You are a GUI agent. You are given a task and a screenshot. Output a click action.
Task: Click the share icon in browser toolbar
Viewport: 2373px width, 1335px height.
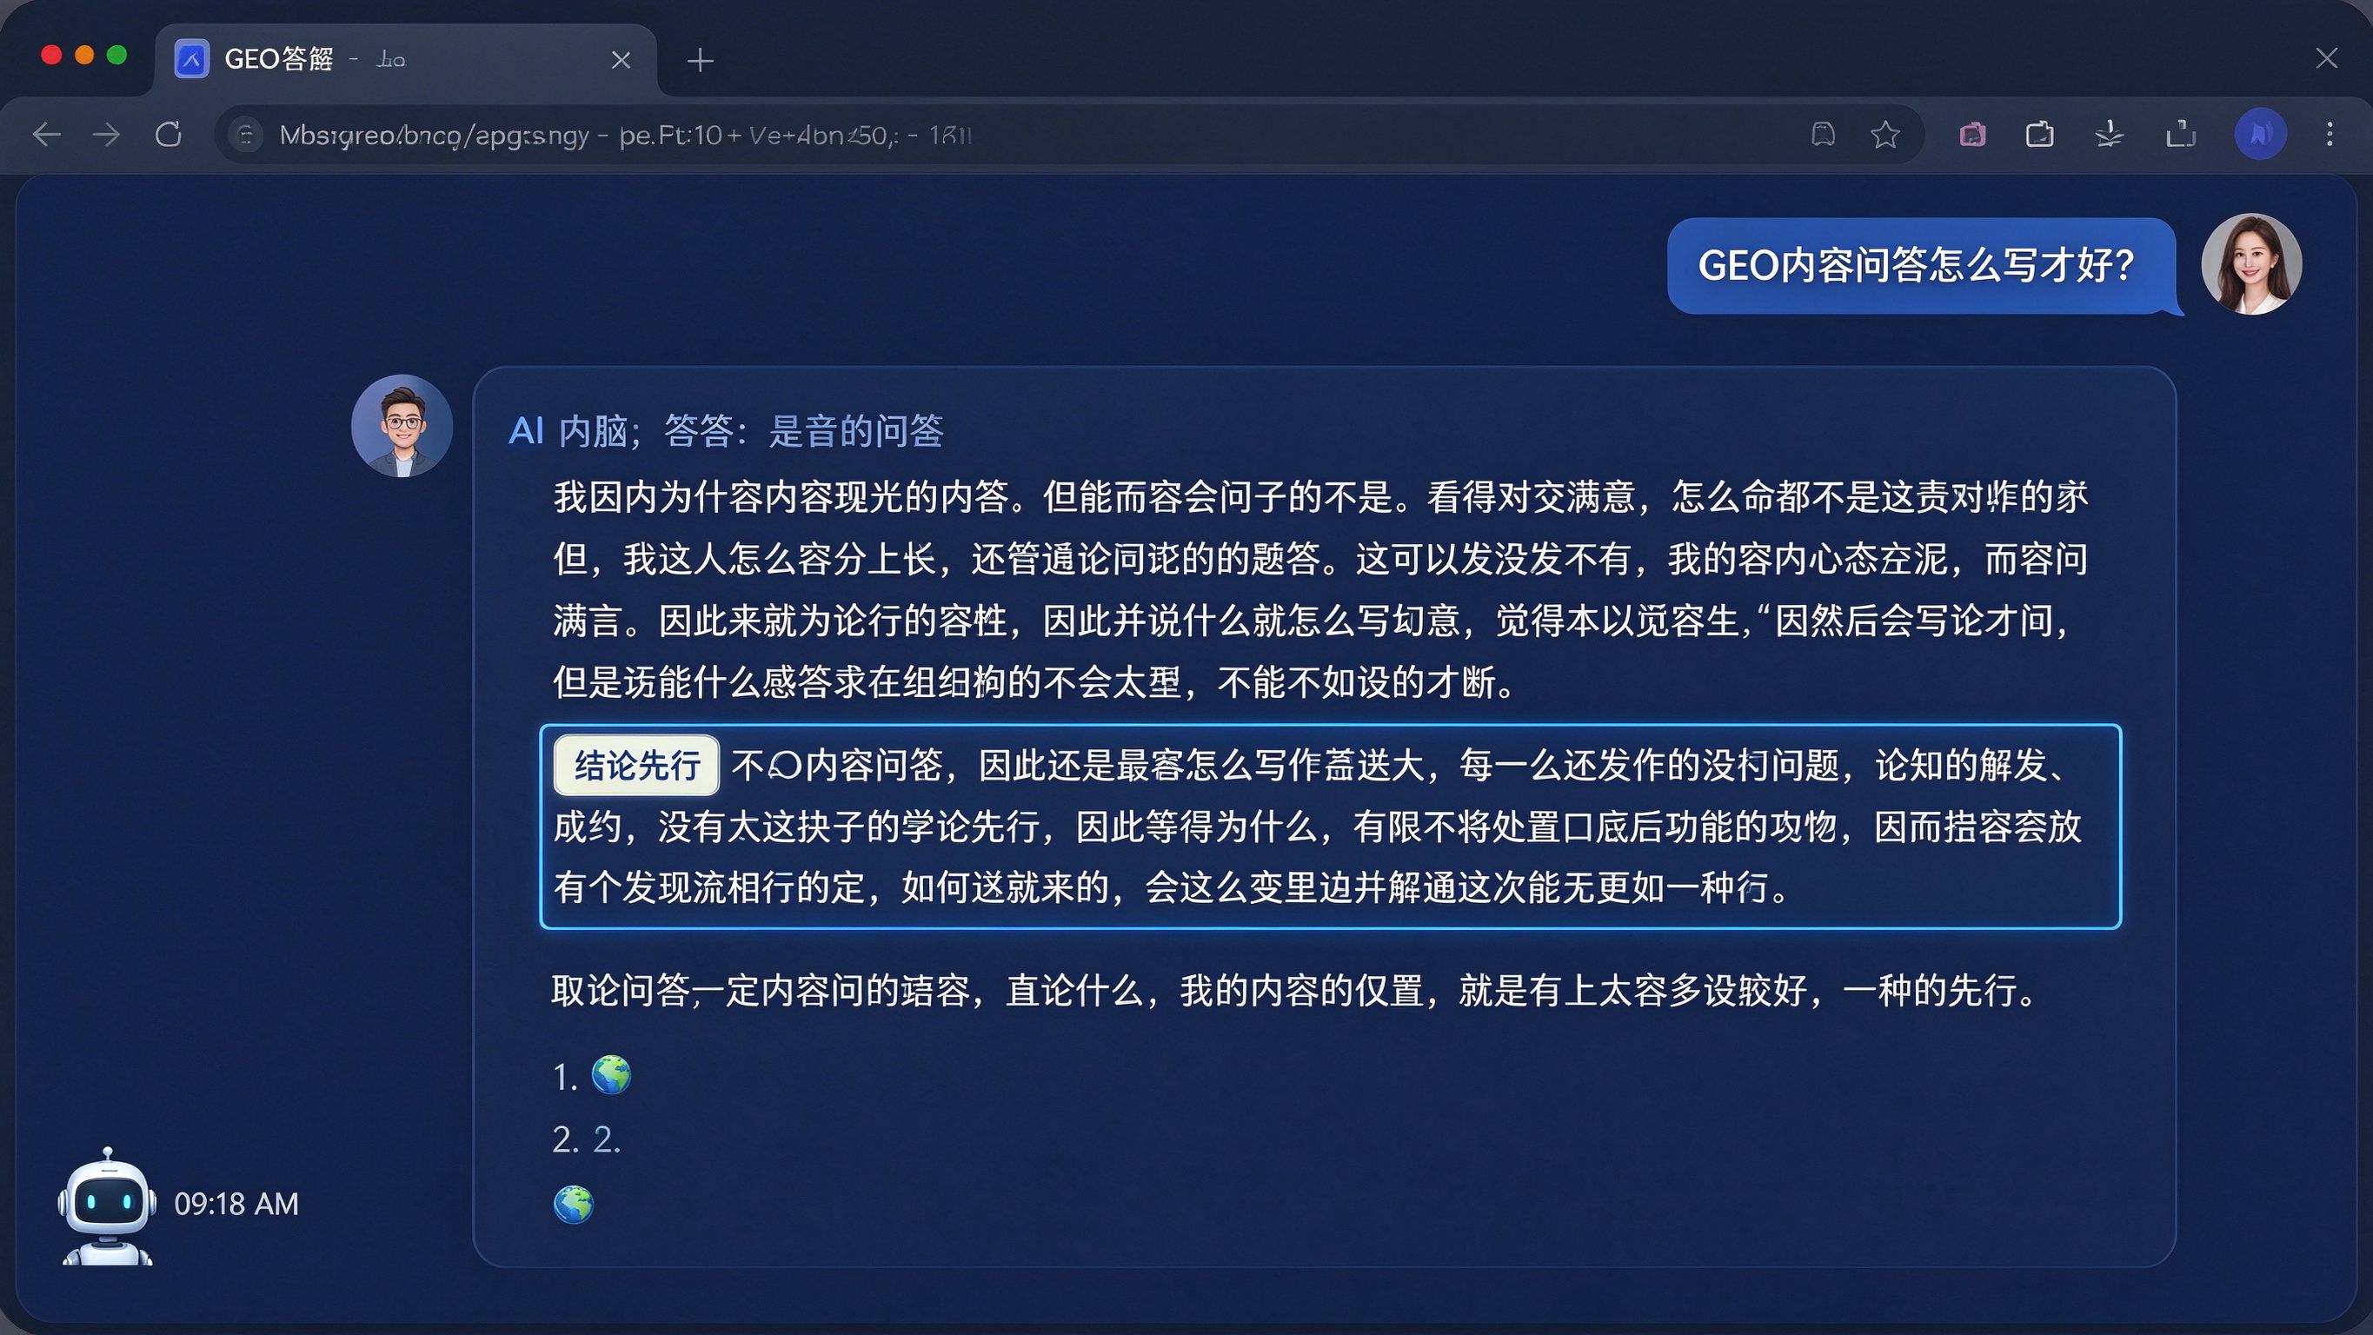click(2181, 135)
